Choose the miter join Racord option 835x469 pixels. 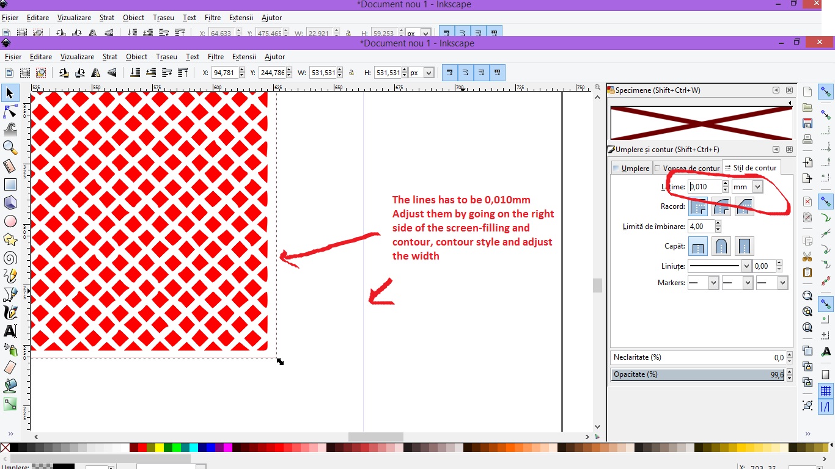[698, 206]
